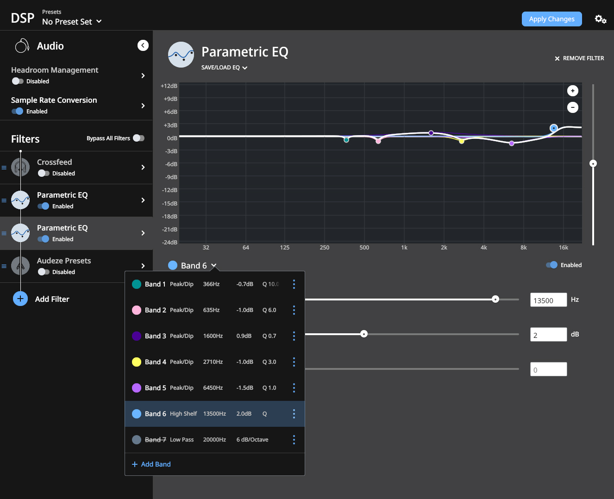Screen dimensions: 614x499
Task: Click the frequency Hz input field
Action: pyautogui.click(x=549, y=300)
